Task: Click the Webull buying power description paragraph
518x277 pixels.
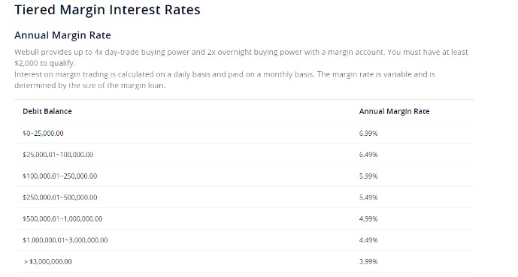Action: 241,57
